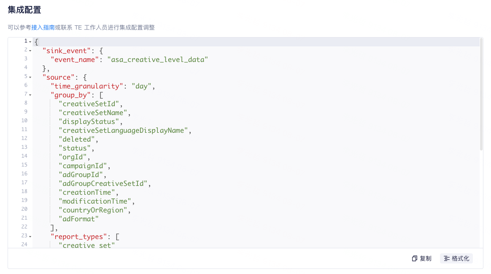
Task: Click the "adGroupCreativeSetId" entry
Action: 103,184
